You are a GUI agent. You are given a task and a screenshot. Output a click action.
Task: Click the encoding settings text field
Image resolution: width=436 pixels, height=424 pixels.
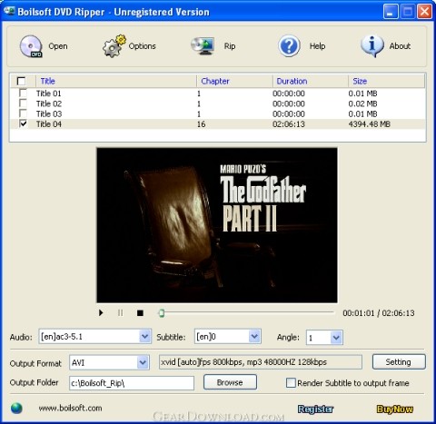pos(261,362)
